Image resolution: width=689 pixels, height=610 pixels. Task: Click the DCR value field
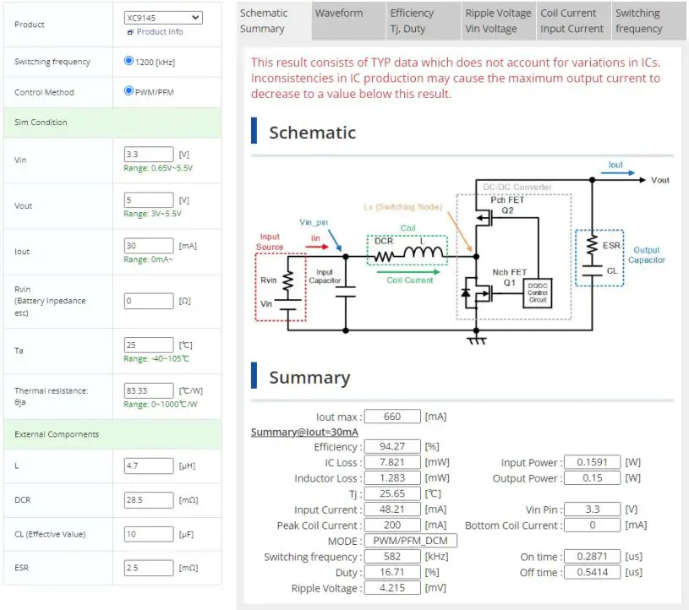coord(148,500)
